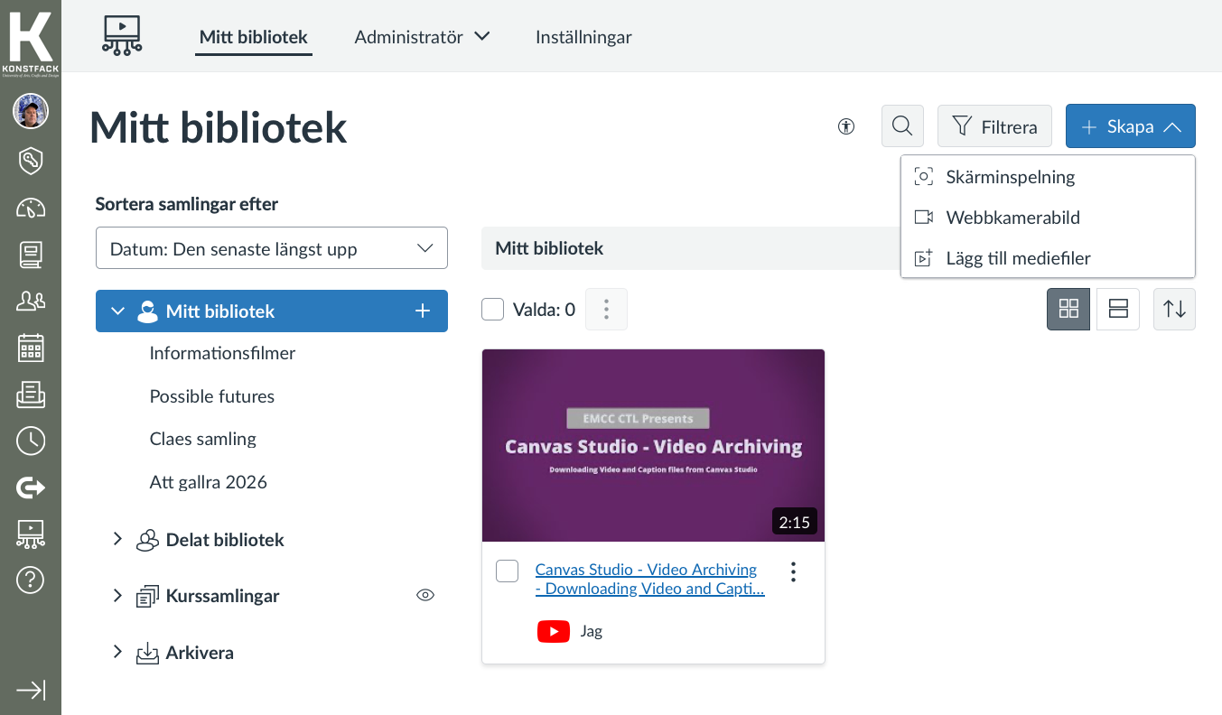Open the sort order arrows button

point(1174,309)
